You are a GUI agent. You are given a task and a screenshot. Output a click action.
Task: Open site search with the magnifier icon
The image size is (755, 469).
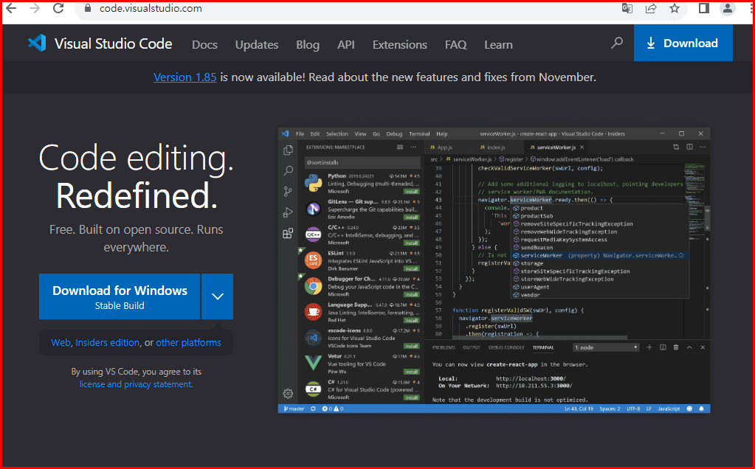point(617,44)
